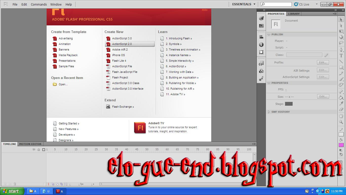The image size is (346, 195).
Task: Click the Profile Edit... button
Action: pyautogui.click(x=323, y=62)
